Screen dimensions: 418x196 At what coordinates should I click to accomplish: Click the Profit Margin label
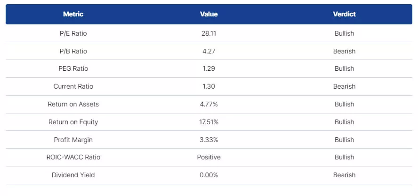(x=73, y=140)
